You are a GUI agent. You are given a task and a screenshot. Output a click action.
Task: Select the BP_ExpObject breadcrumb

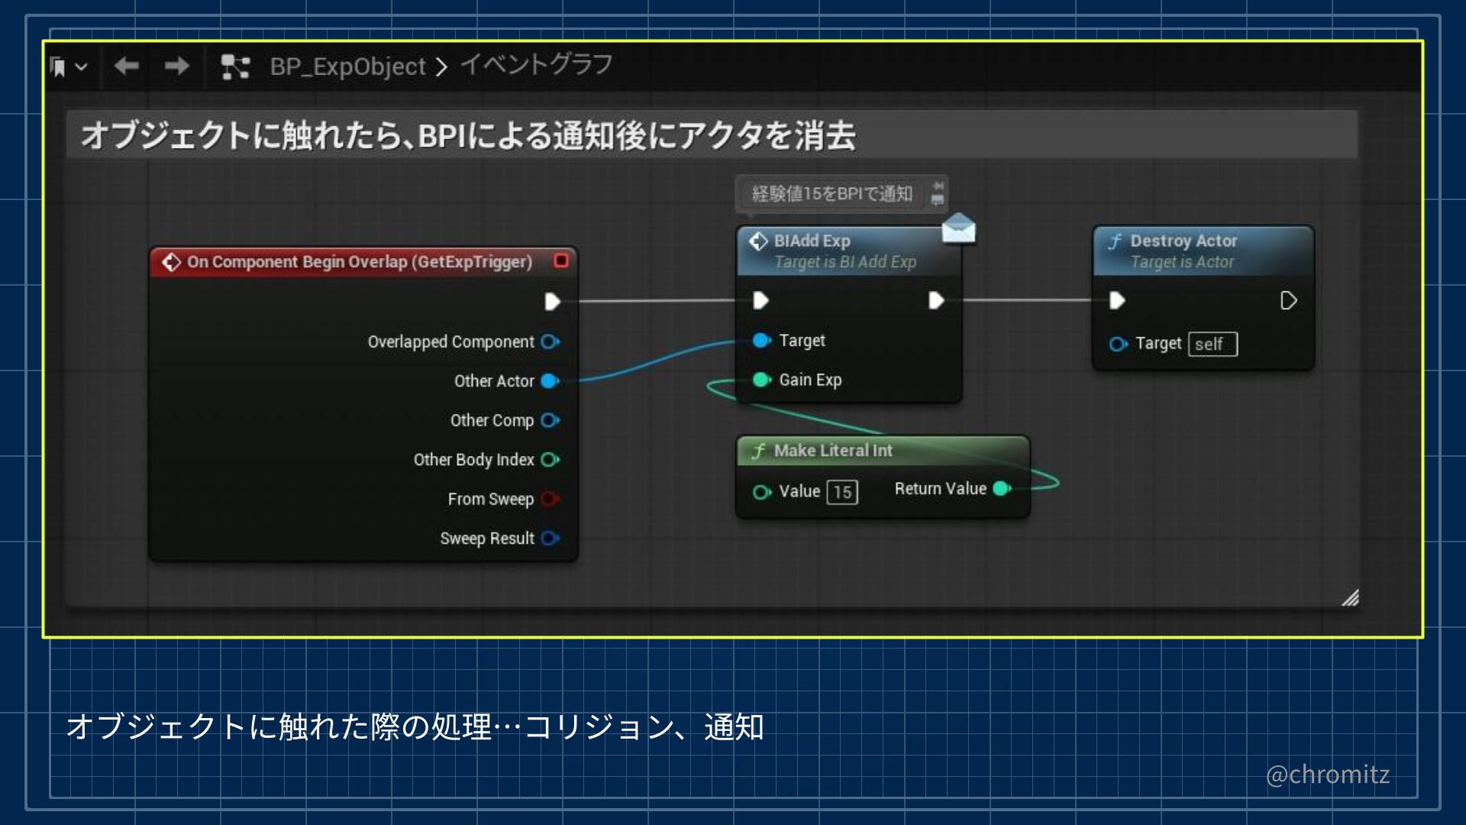tap(347, 67)
